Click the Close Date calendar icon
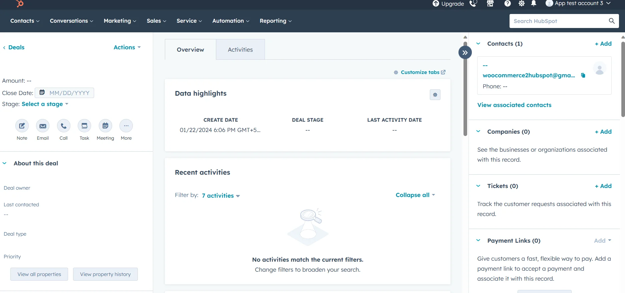This screenshot has width=625, height=293. coord(42,92)
